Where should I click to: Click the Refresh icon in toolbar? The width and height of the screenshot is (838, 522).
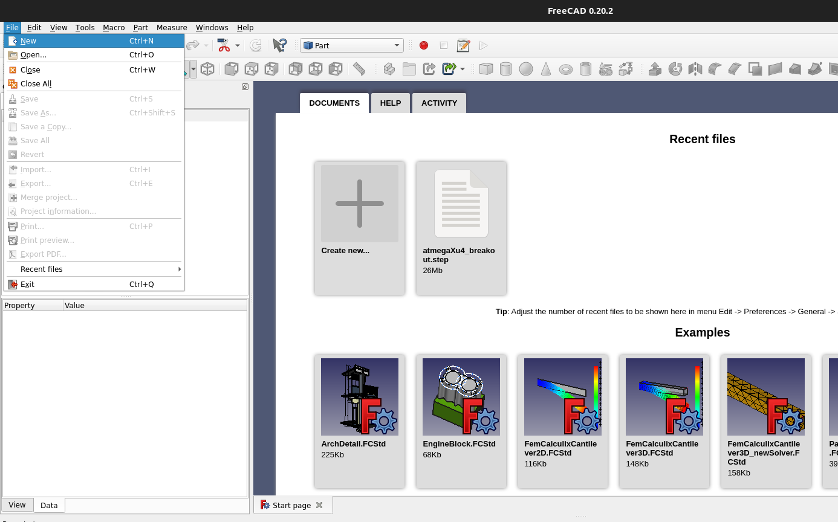256,45
